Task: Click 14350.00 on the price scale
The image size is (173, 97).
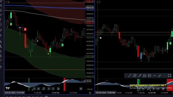Action: click(x=90, y=26)
